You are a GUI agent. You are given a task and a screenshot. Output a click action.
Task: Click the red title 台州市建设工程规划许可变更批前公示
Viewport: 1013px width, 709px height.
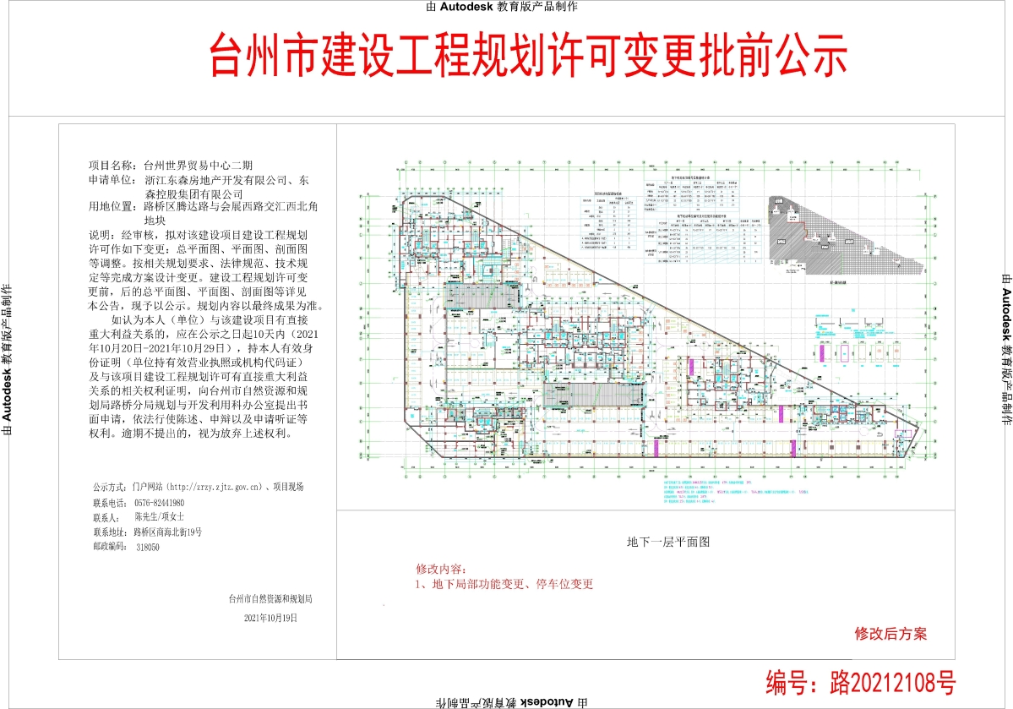click(528, 54)
